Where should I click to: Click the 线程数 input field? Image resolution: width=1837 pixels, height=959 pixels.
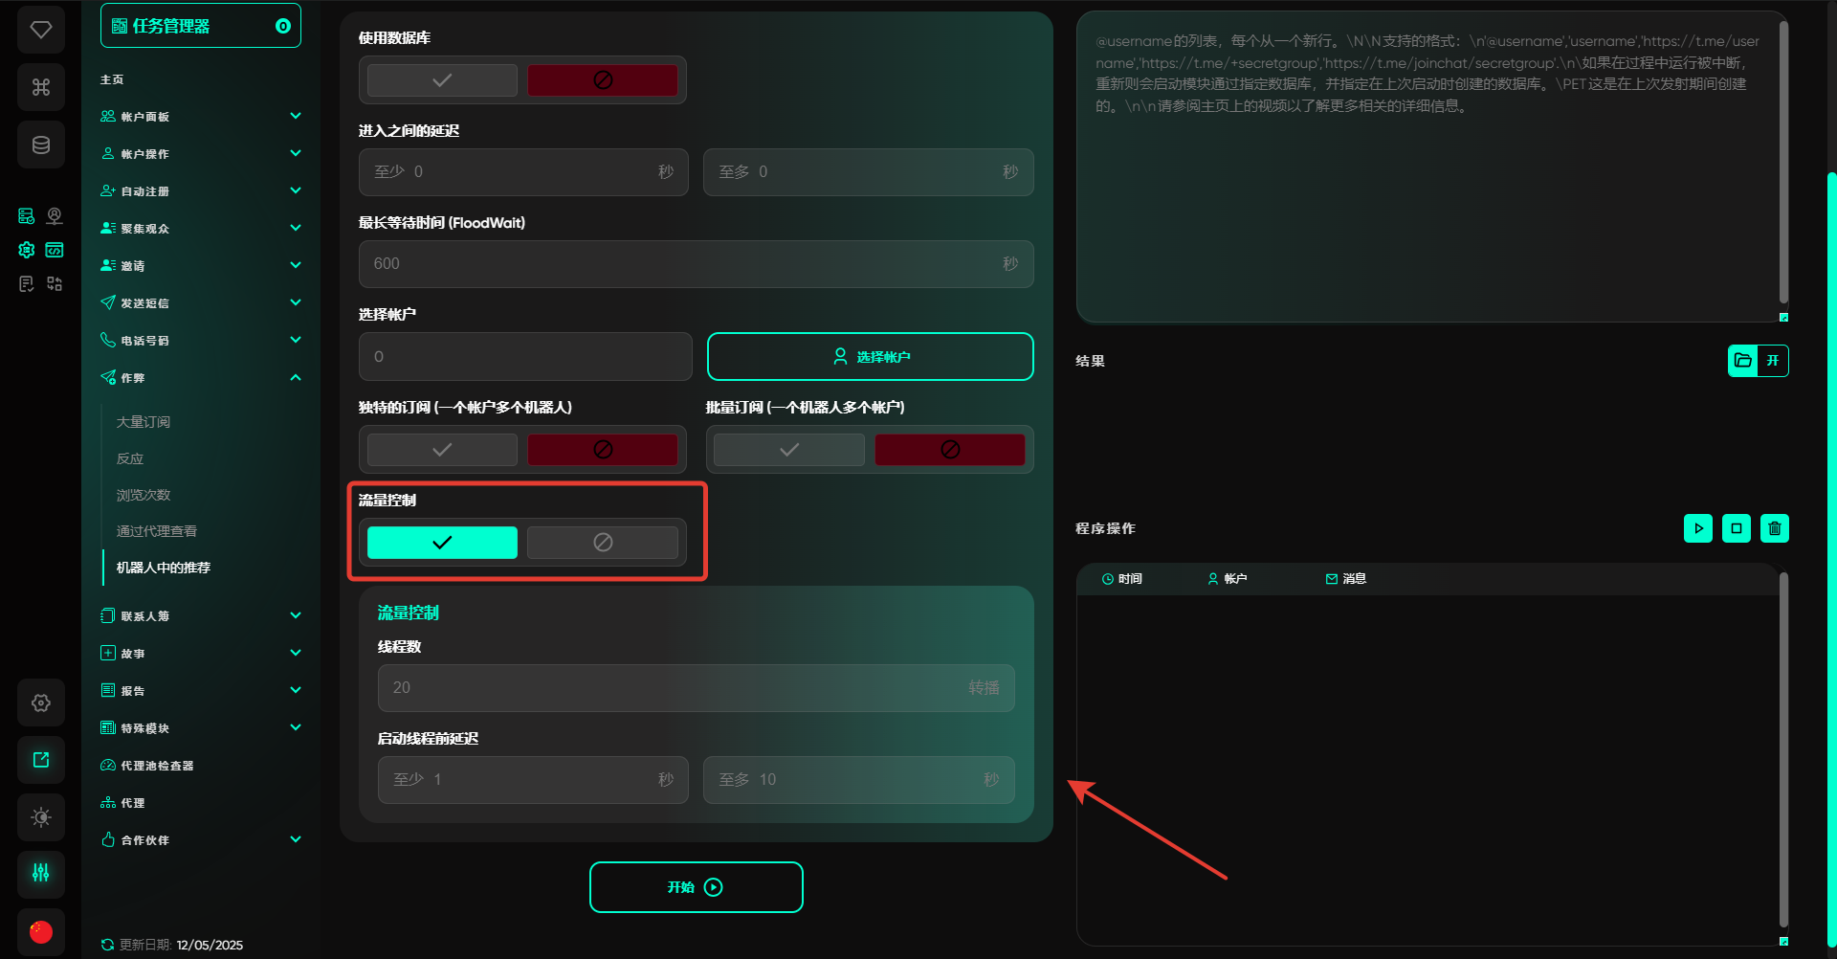[670, 688]
